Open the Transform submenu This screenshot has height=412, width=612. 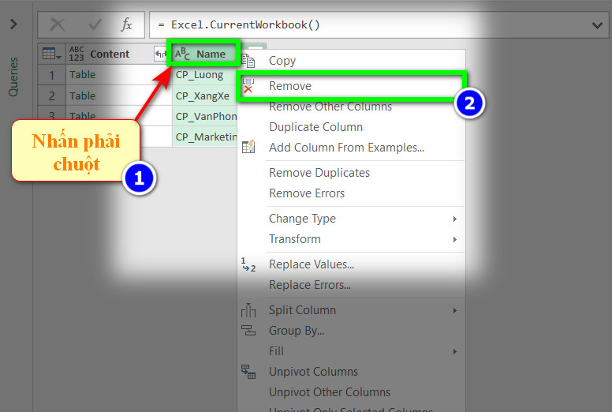coord(295,239)
